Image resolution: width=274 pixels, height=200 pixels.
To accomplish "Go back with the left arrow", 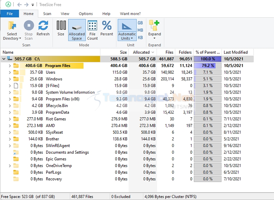I will click(20, 5).
